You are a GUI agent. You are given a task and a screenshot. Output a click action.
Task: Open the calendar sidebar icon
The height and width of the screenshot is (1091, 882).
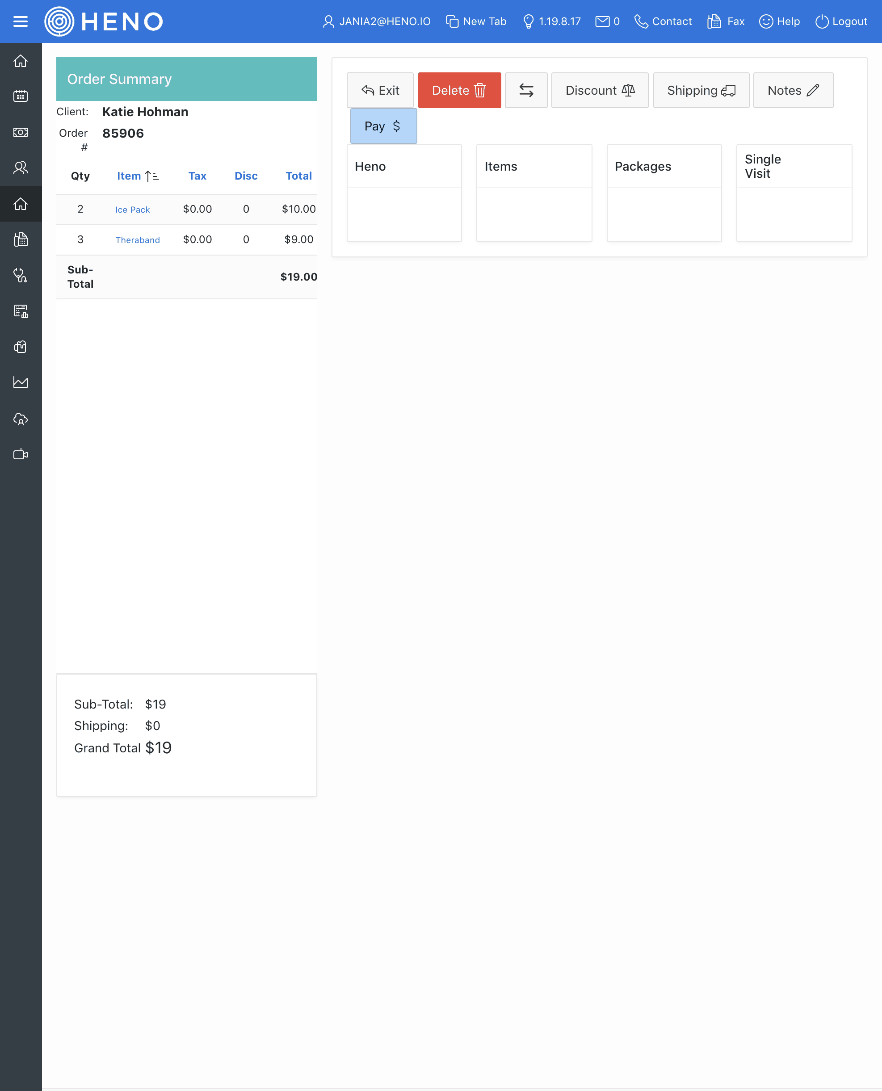pyautogui.click(x=20, y=96)
